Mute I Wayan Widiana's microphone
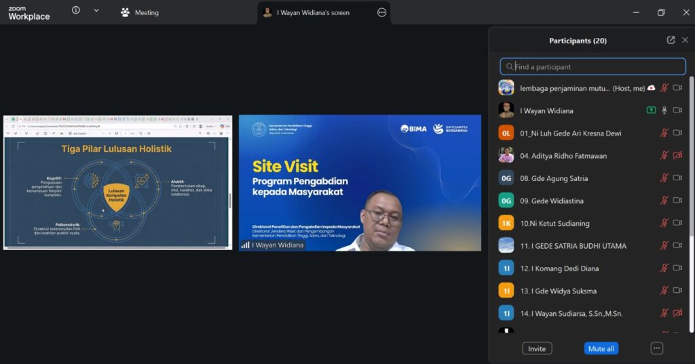 [x=664, y=110]
